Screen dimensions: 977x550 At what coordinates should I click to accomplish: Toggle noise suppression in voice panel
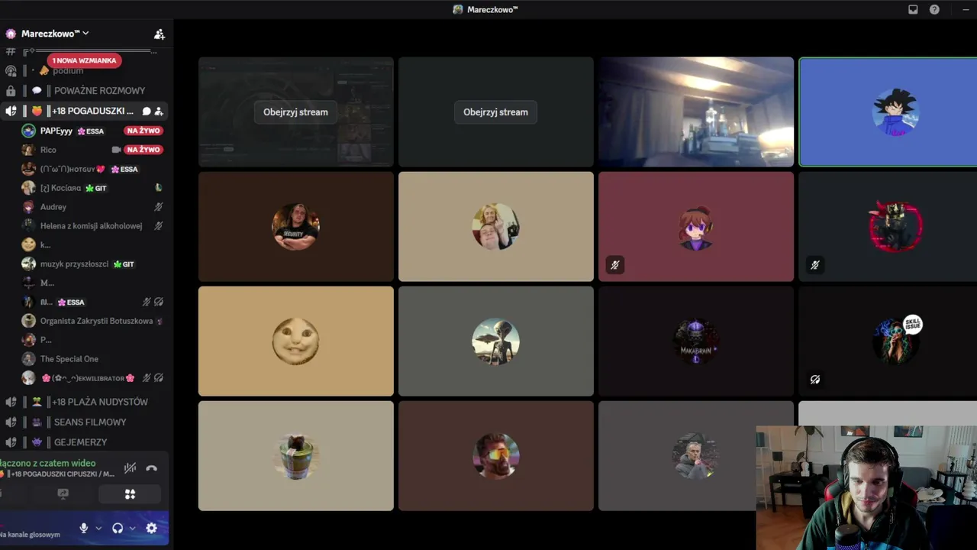(x=131, y=468)
